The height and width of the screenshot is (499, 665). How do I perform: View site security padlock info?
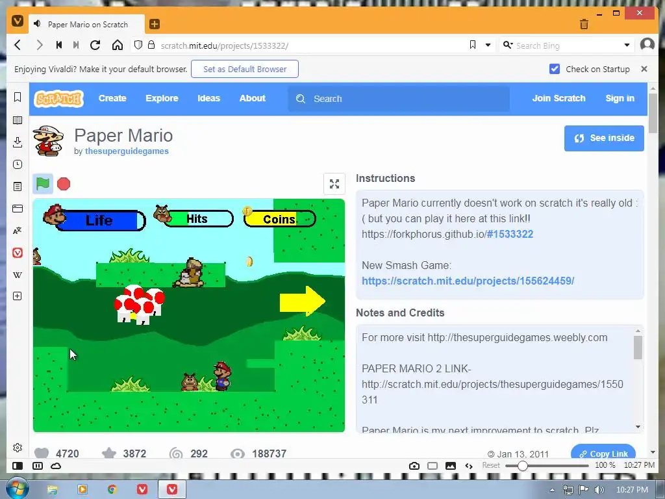pos(151,45)
